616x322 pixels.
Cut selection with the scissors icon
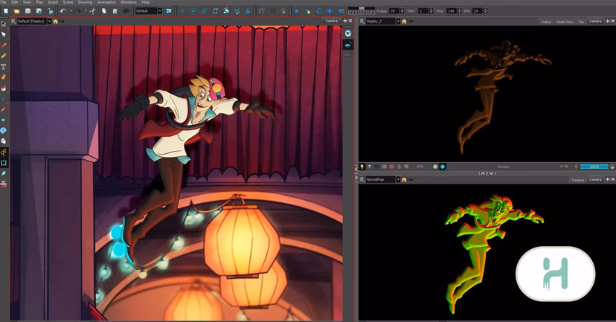click(93, 11)
